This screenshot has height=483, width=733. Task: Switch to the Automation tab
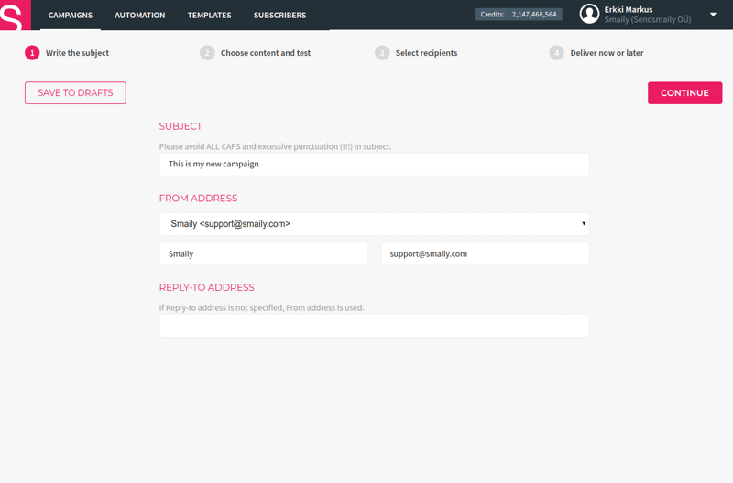(140, 16)
